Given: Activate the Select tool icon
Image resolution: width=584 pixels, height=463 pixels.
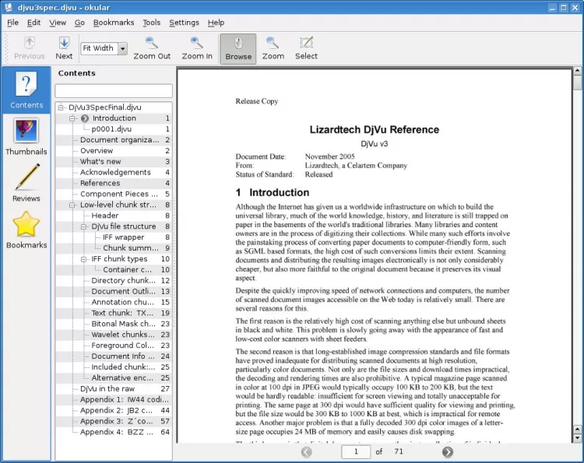Looking at the screenshot, I should point(306,43).
